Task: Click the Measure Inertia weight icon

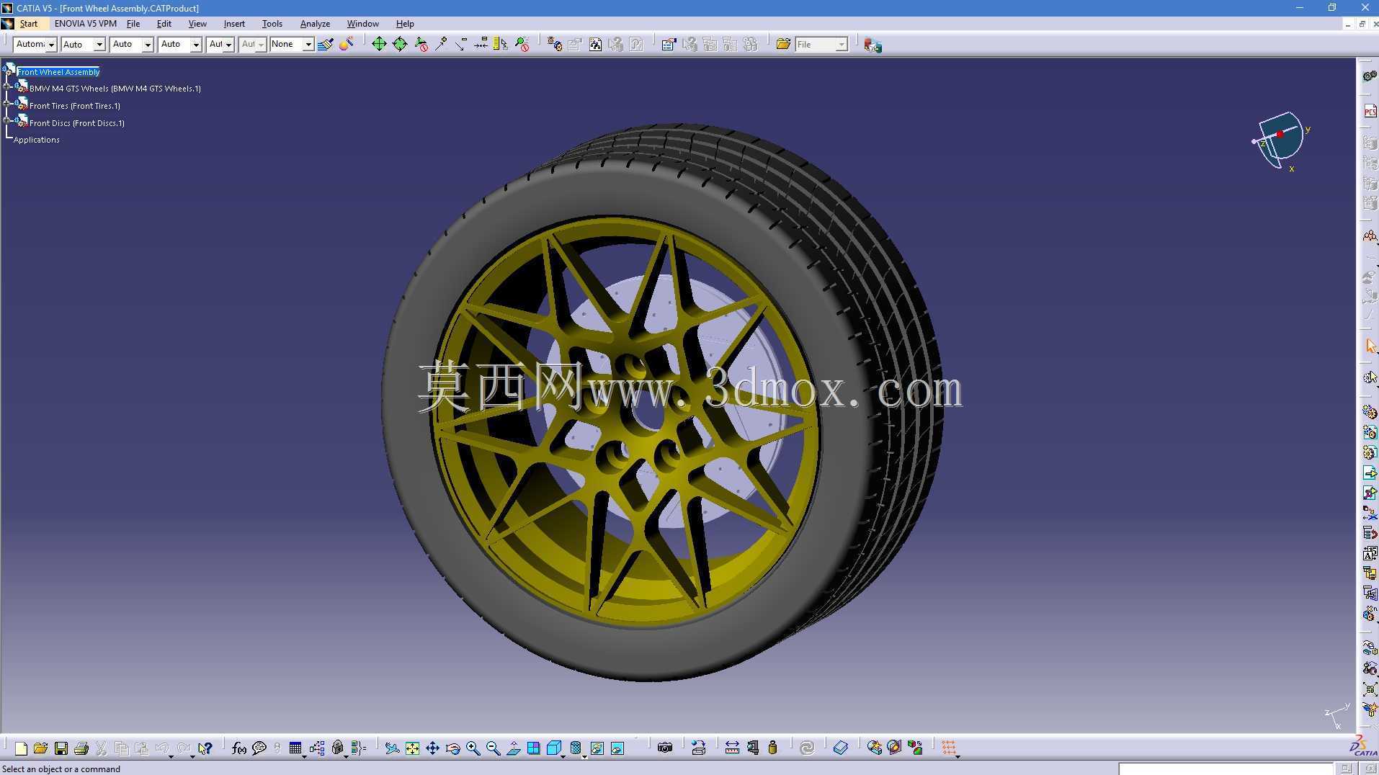Action: tap(772, 748)
